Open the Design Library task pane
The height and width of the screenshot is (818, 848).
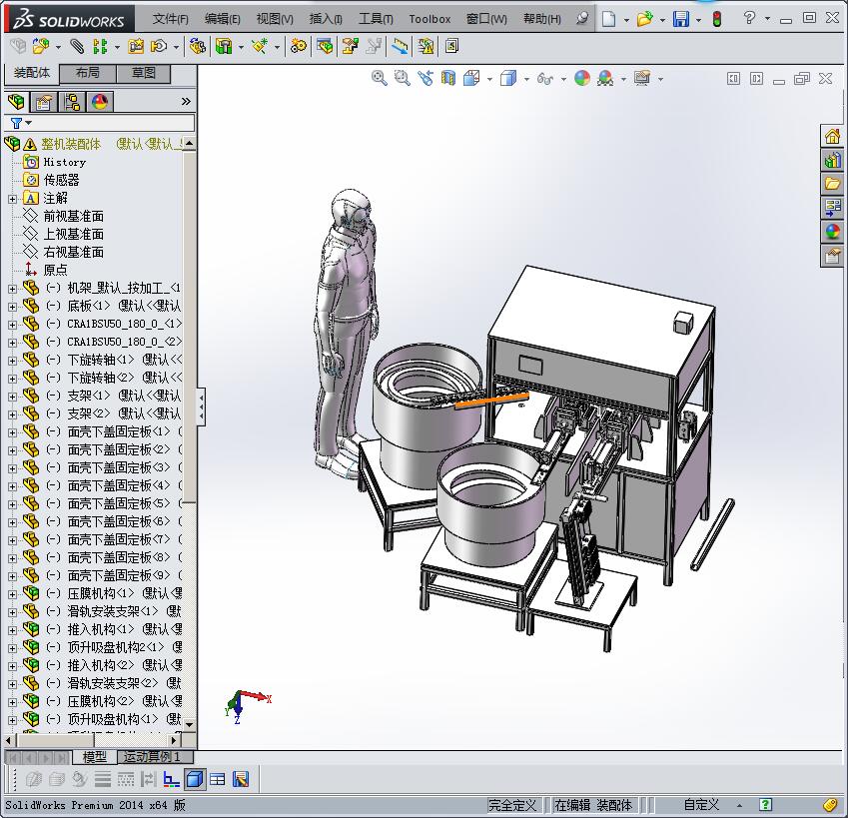pos(831,159)
